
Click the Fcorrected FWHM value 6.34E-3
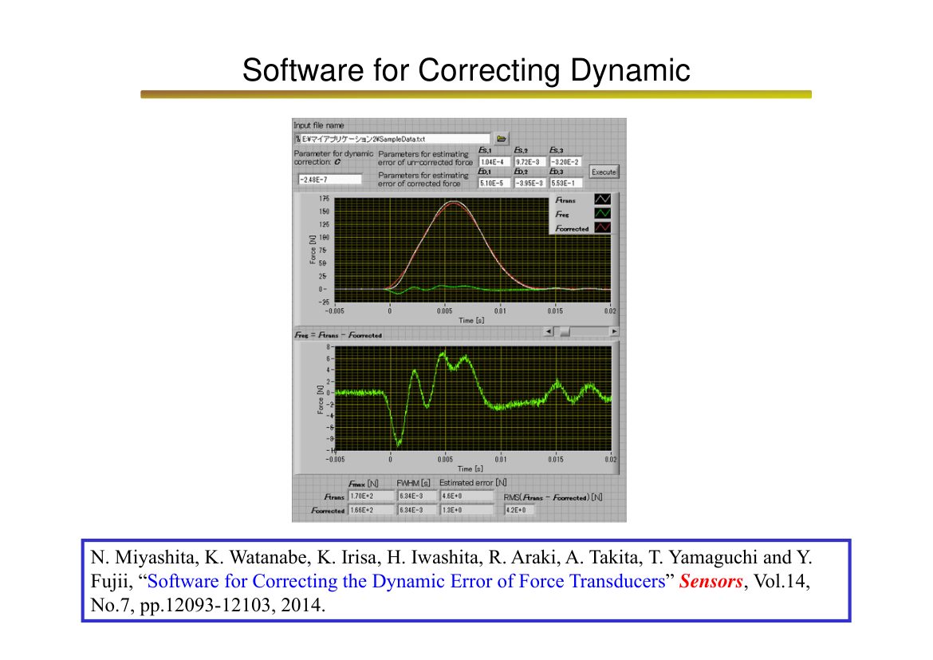(x=416, y=510)
